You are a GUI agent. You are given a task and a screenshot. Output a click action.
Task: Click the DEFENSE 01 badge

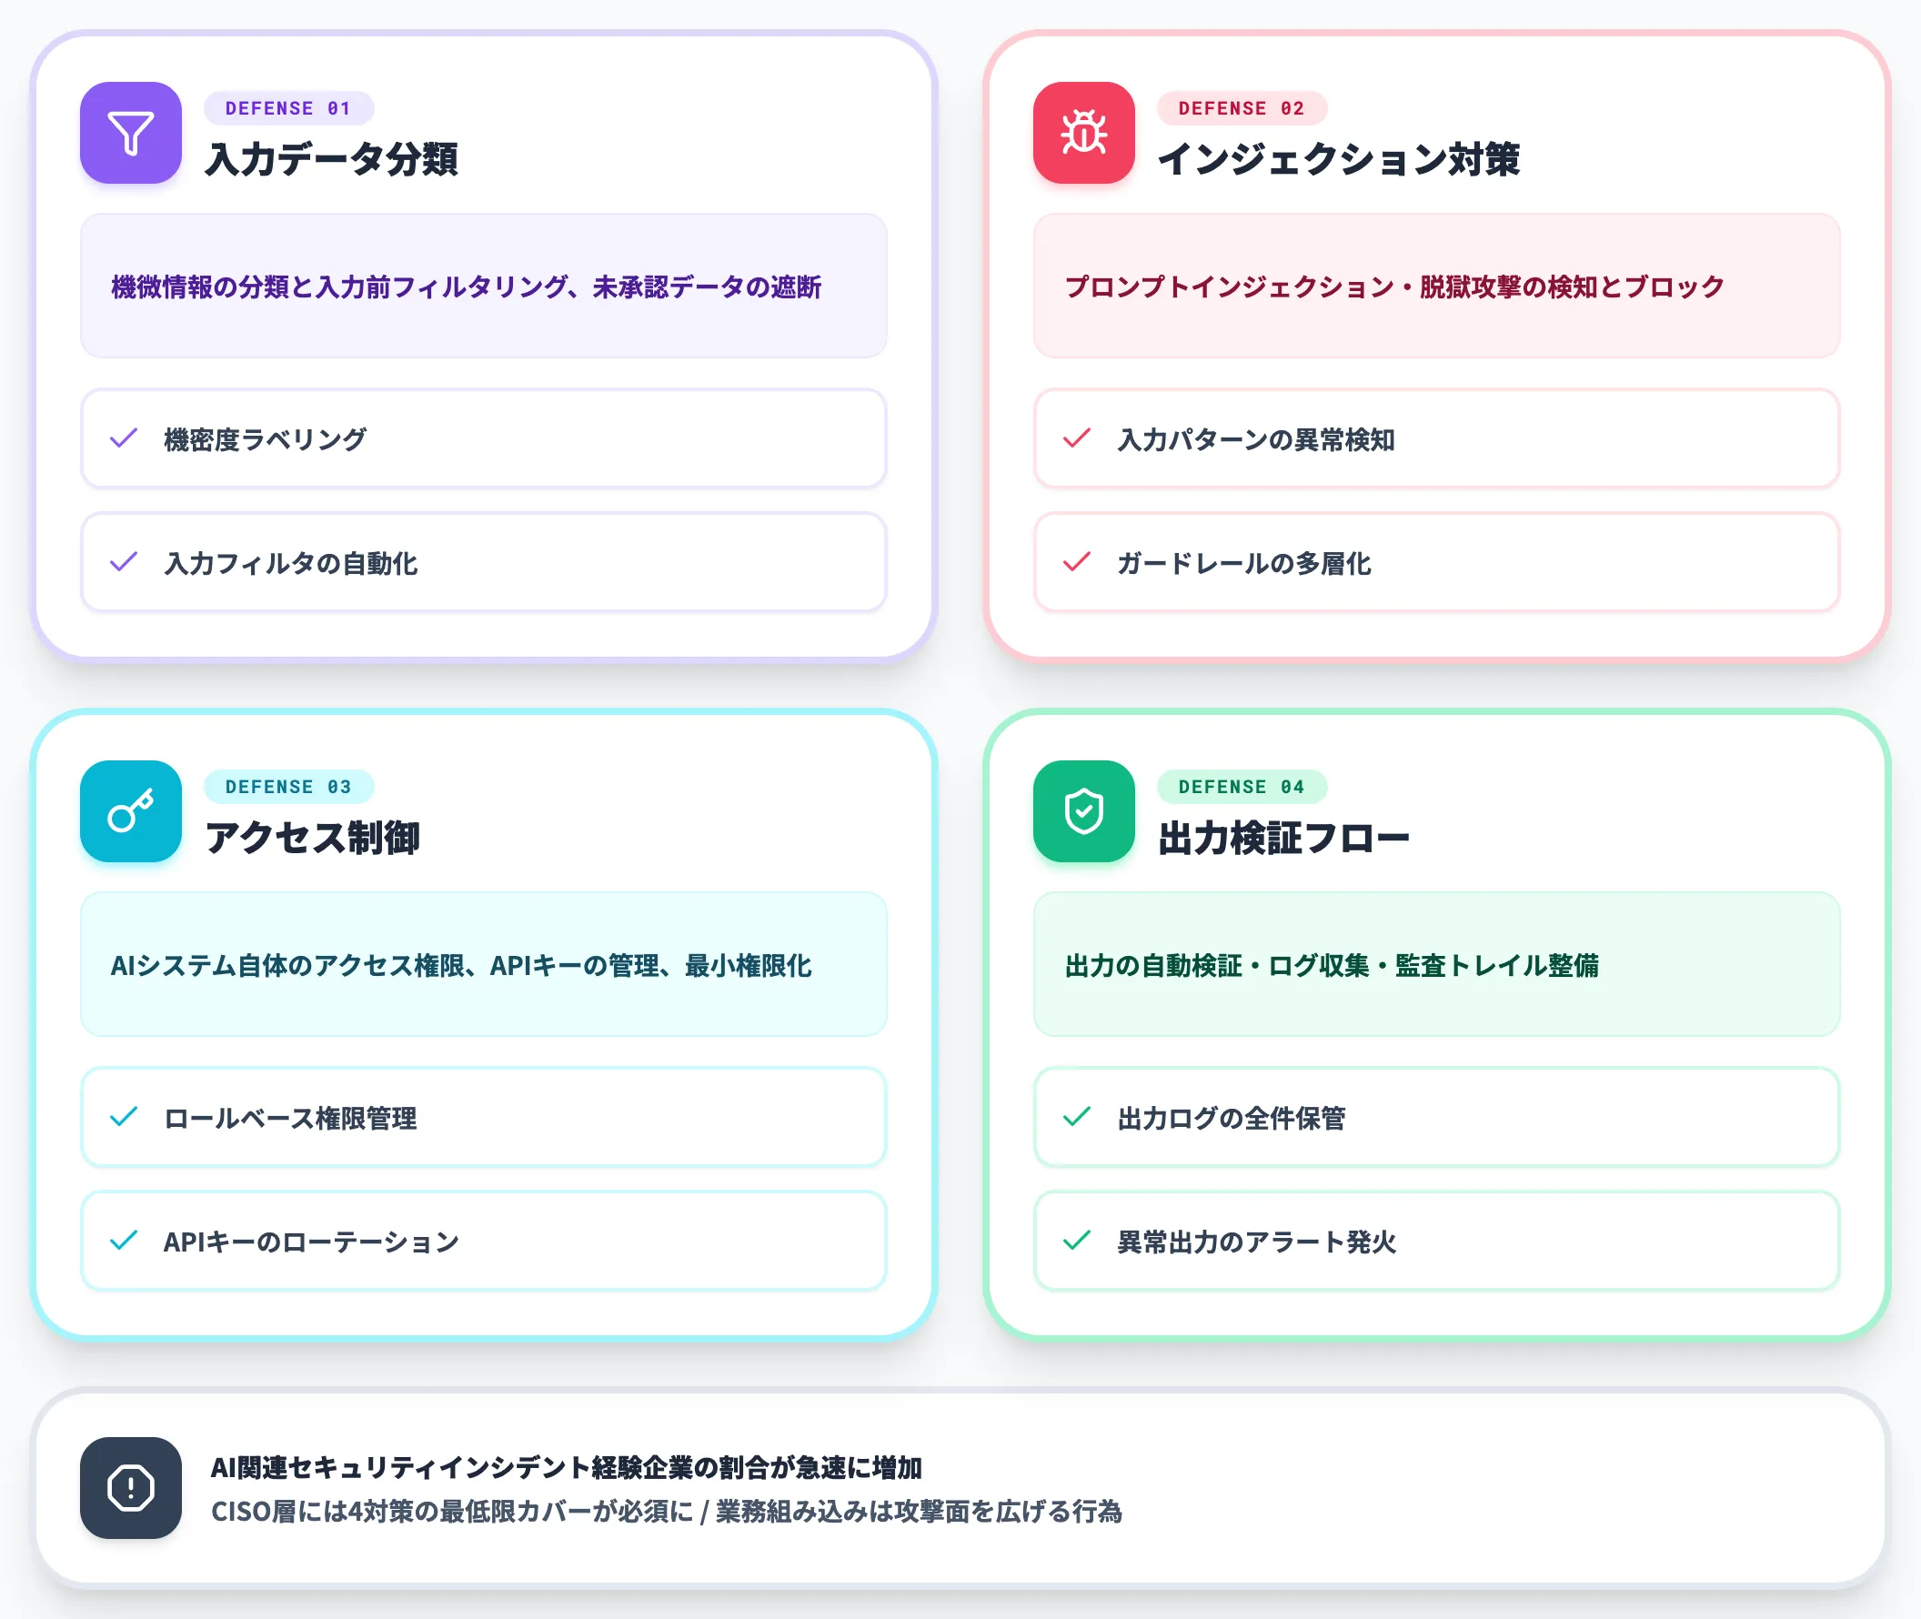pyautogui.click(x=288, y=108)
